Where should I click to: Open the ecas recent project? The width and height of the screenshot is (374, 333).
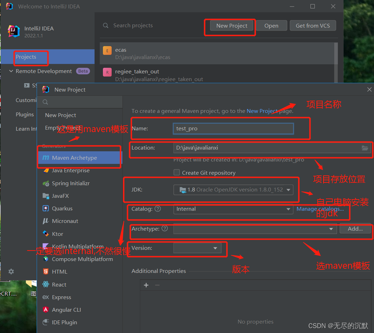point(217,53)
